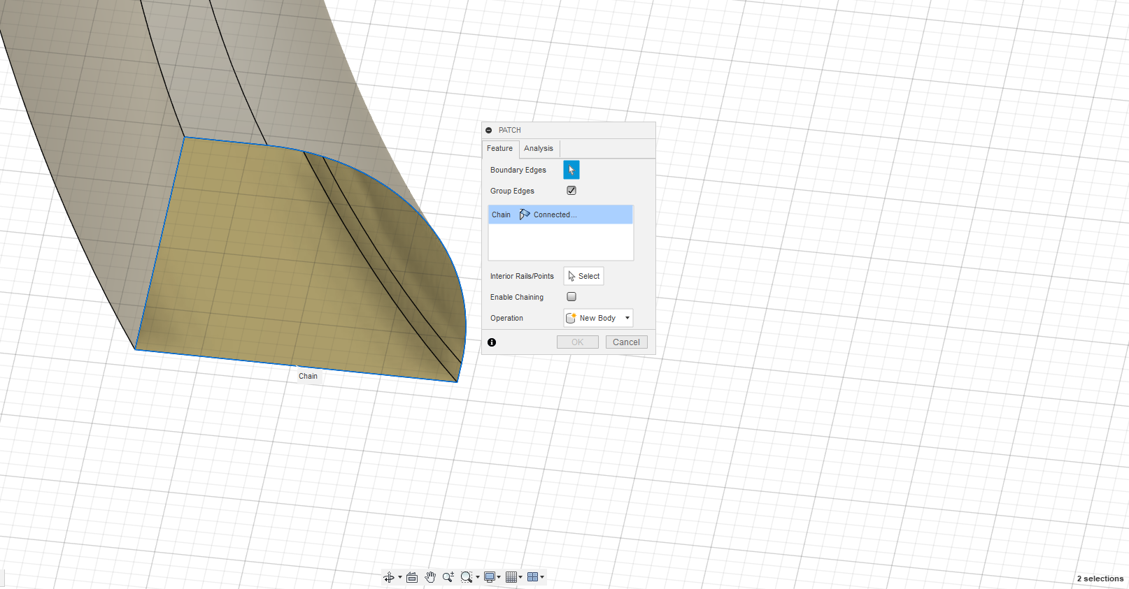The image size is (1129, 589).
Task: Collapse the PATCH dialog with minus icon
Action: (489, 130)
